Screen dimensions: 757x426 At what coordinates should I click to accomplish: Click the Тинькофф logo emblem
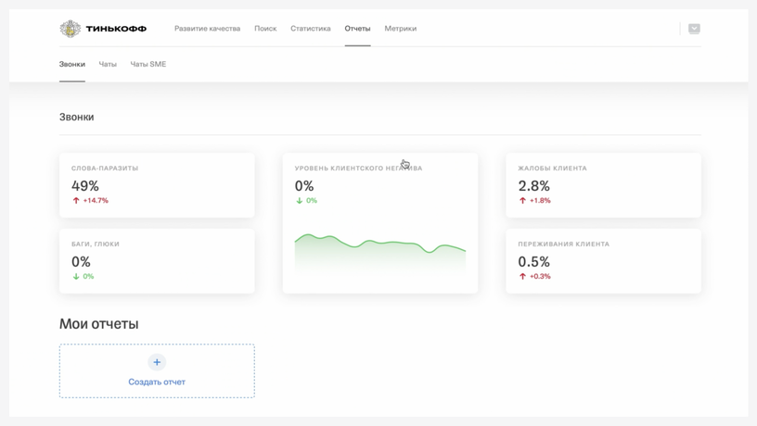(x=70, y=29)
